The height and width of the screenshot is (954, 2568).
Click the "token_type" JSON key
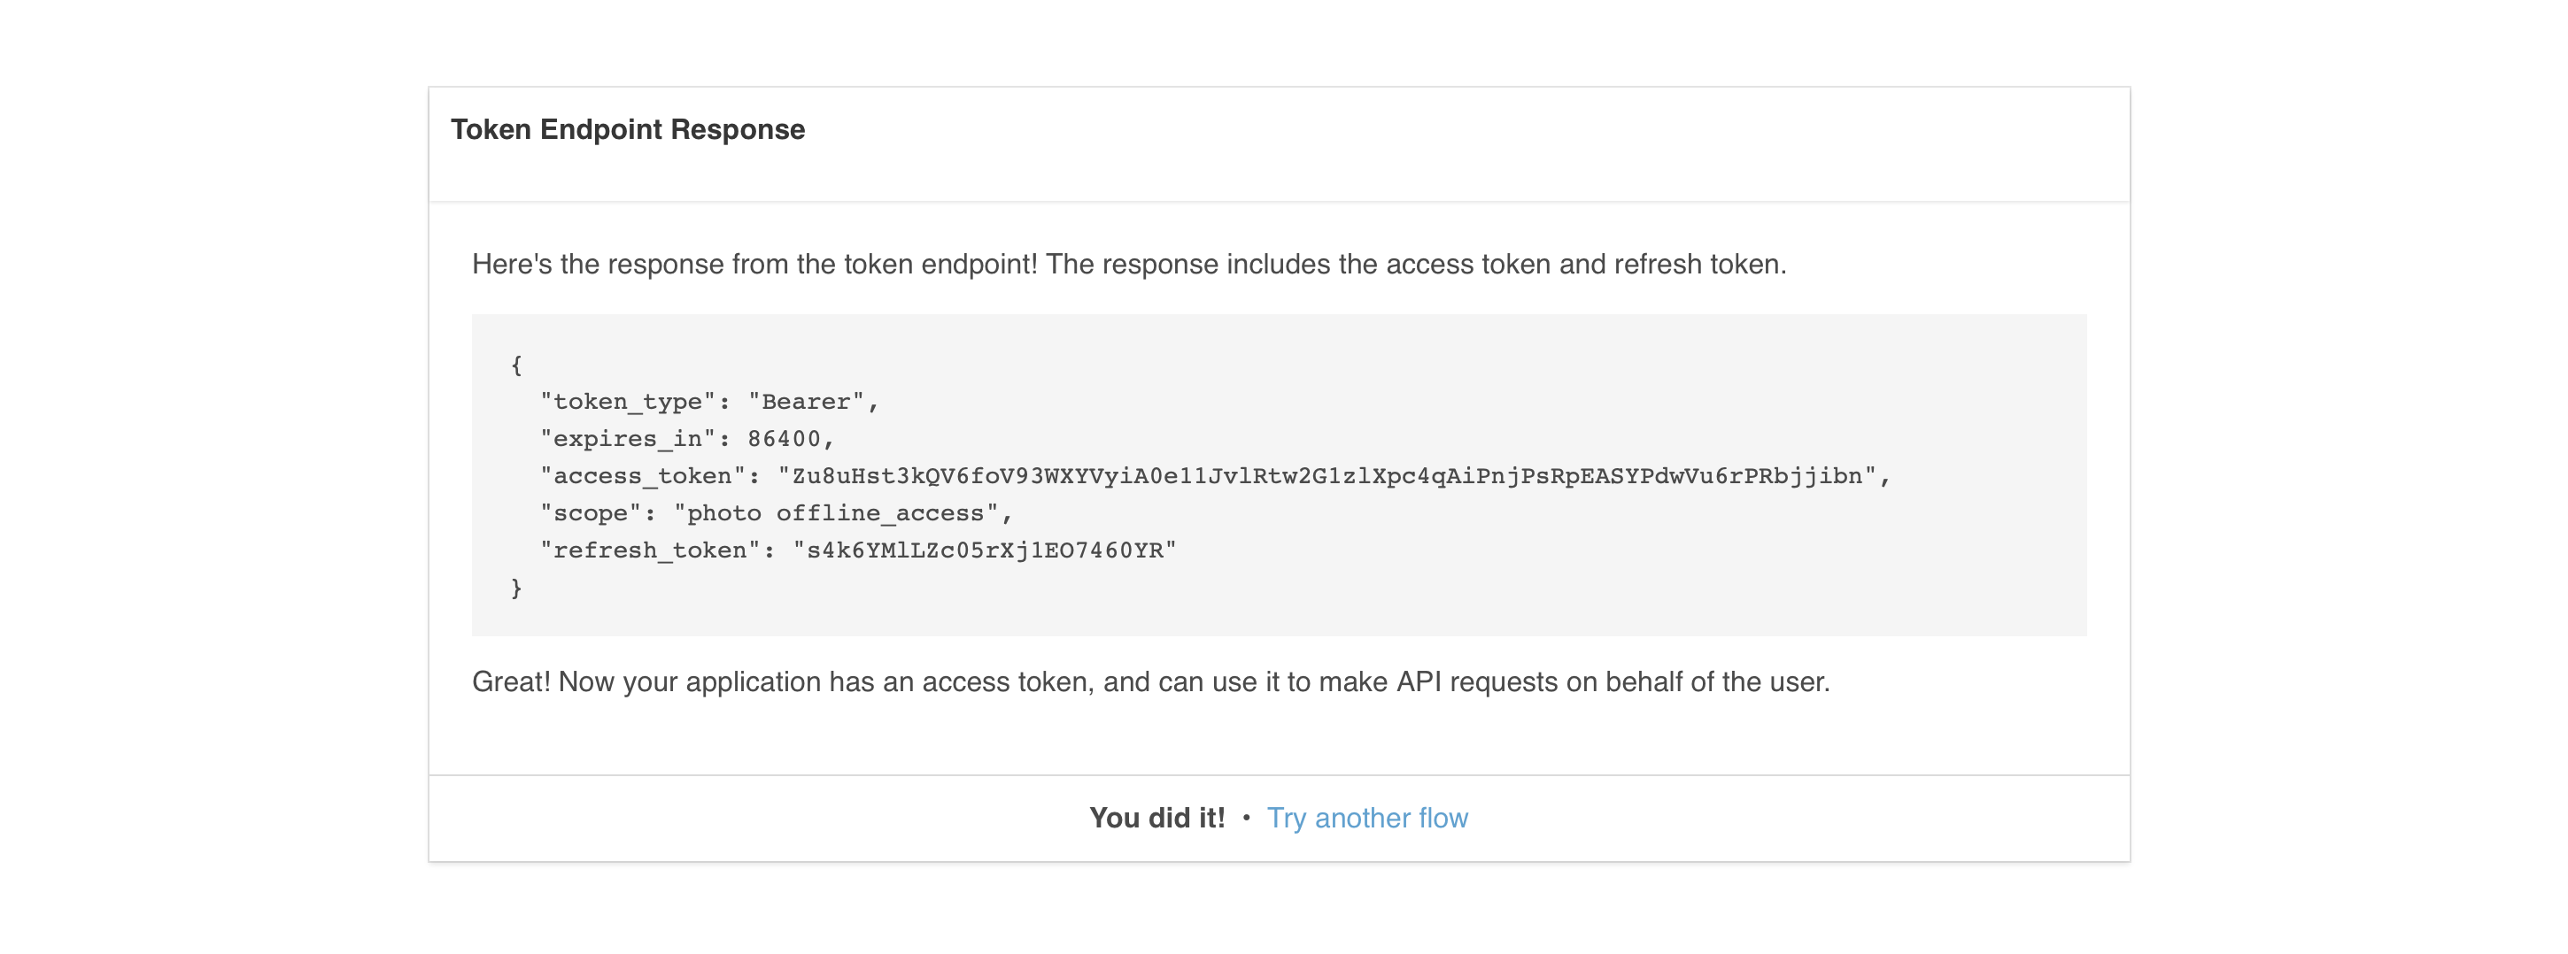click(628, 403)
